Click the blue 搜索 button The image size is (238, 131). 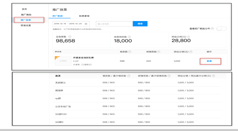pos(140,24)
